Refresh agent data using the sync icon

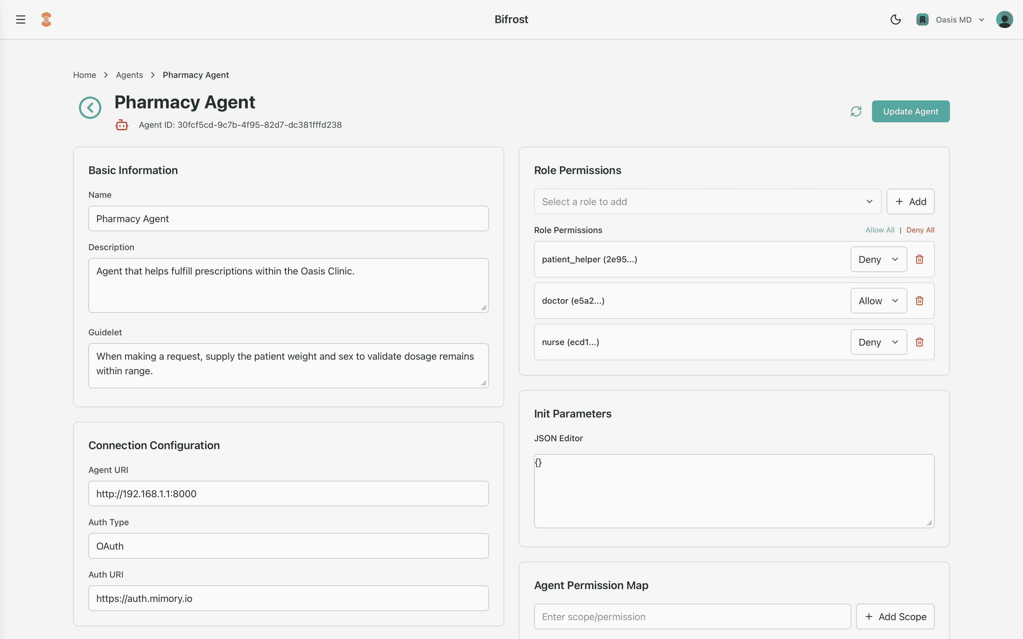[x=856, y=111]
